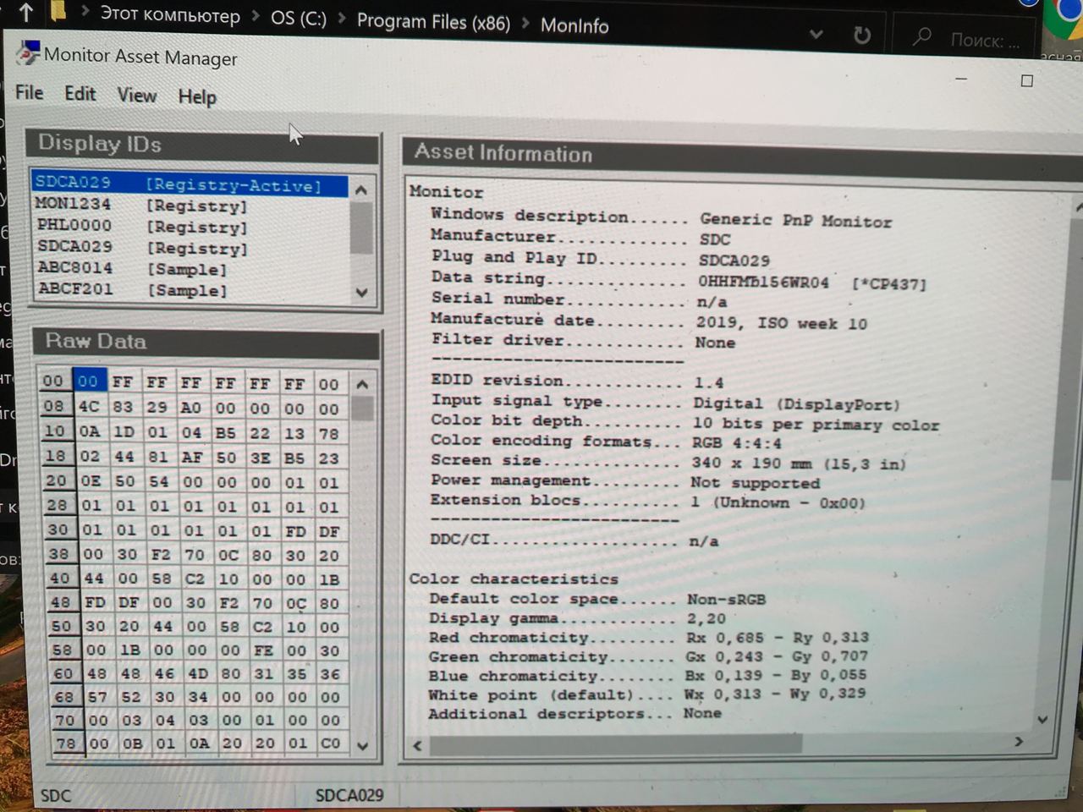Click Asset Information horizontal scroll-left arrow
This screenshot has width=1083, height=812.
point(417,745)
